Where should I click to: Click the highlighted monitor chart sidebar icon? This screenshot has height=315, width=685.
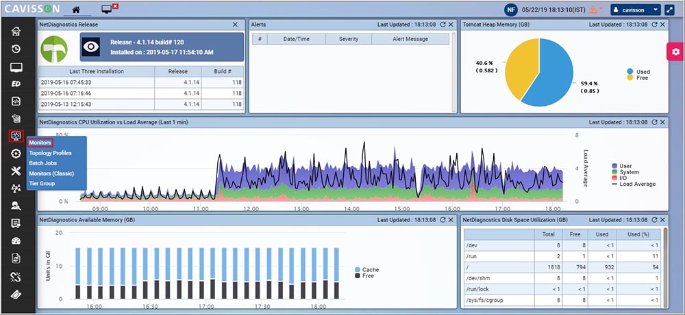(16, 137)
